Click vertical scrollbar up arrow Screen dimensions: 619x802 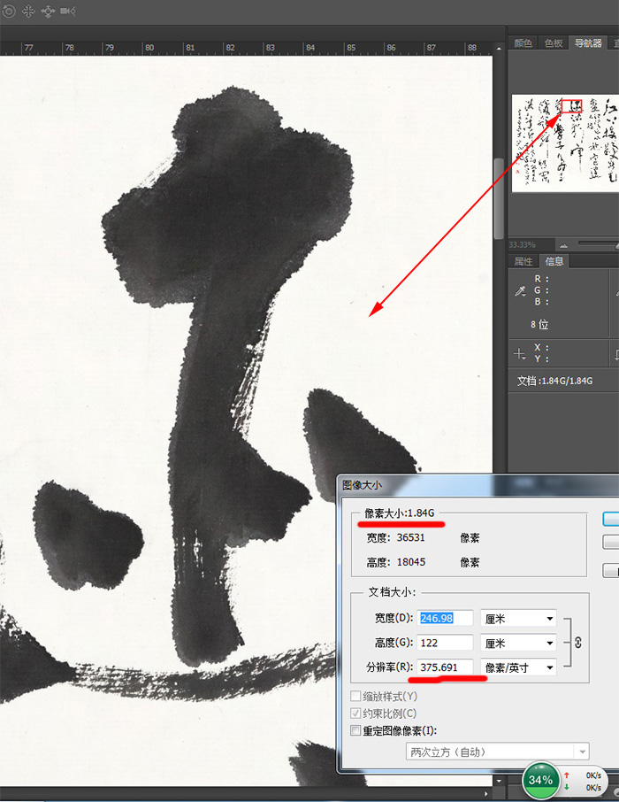[499, 49]
